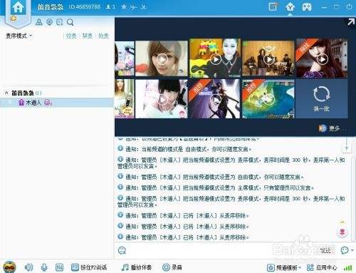
Task: Open the bulletin notes icon at top right
Action: (273, 6)
